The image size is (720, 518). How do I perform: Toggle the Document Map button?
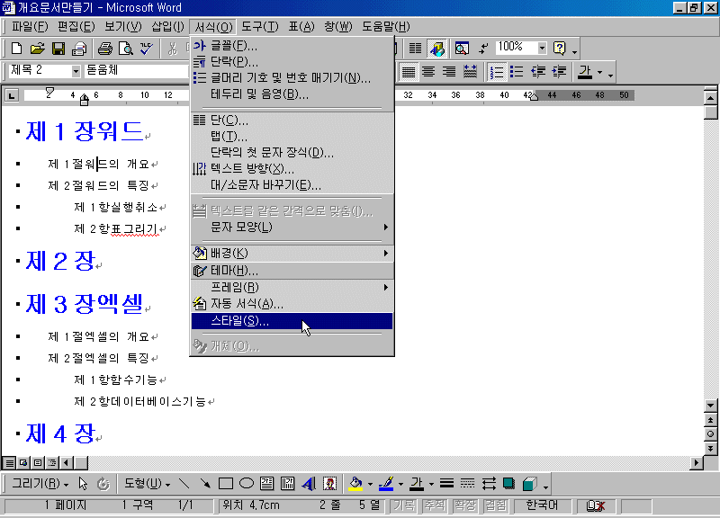pos(462,49)
